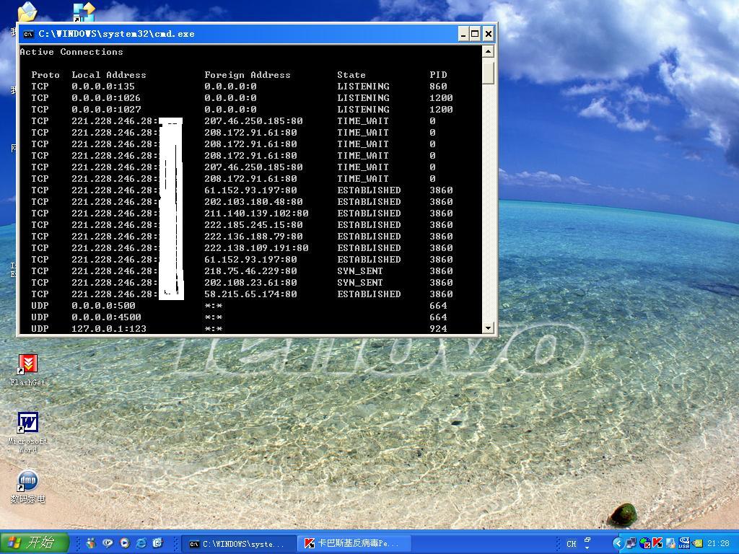This screenshot has width=739, height=554.
Task: Click the cmd window scroll-down arrow
Action: click(488, 327)
